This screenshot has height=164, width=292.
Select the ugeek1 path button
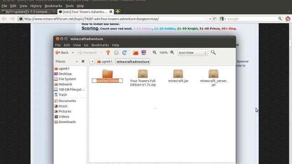pyautogui.click(x=105, y=61)
